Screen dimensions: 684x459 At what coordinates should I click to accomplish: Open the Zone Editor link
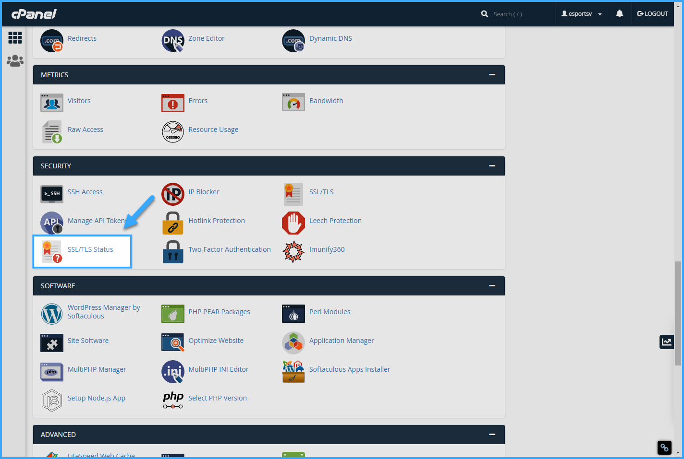coord(207,38)
